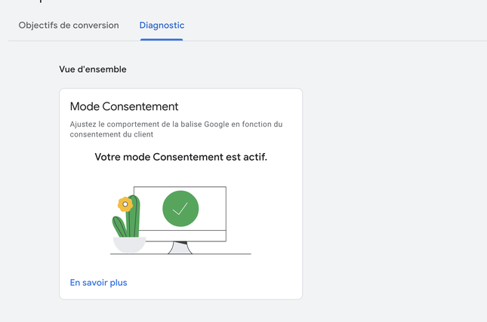Click the Vue d'ensemble heading
Viewport: 487px width, 322px height.
93,69
